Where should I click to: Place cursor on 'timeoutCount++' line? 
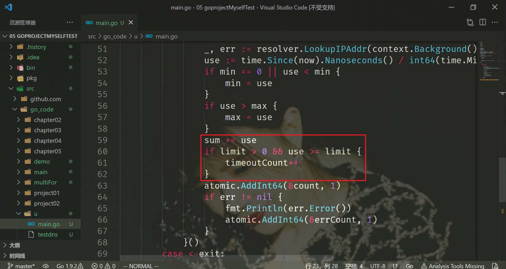pyautogui.click(x=262, y=163)
